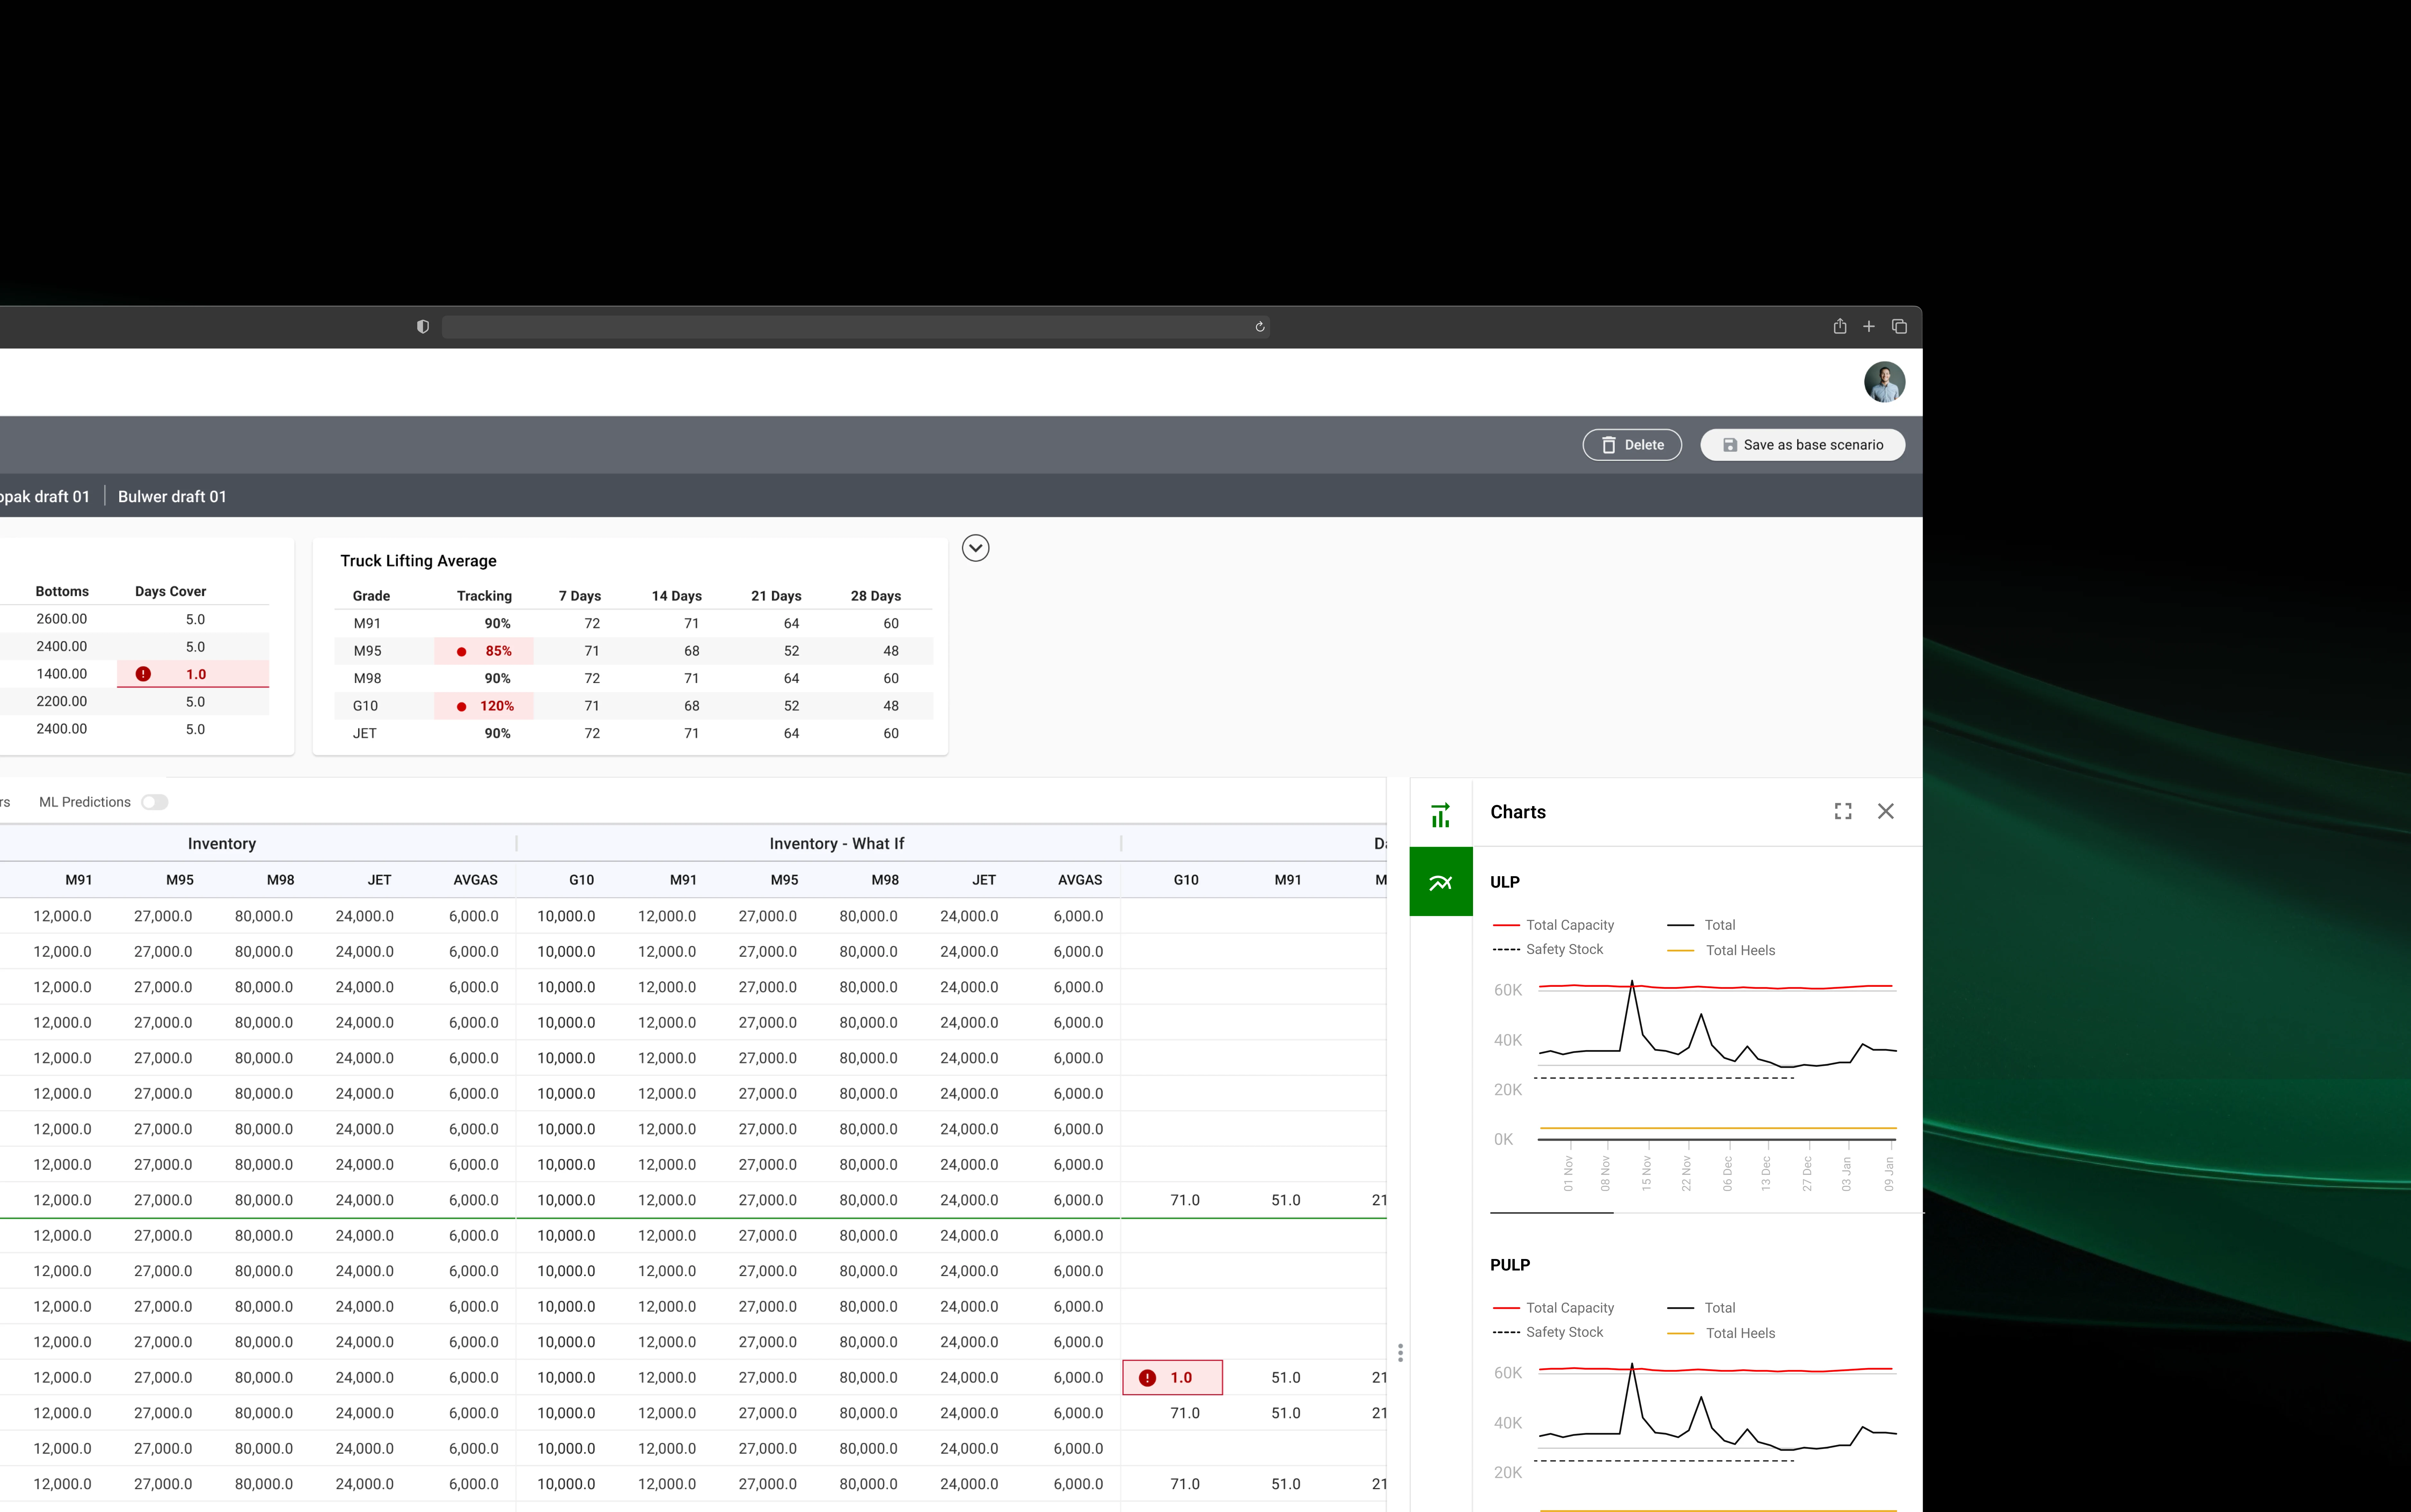The image size is (2411, 1512).
Task: Click the browser reload icon
Action: pos(1260,327)
